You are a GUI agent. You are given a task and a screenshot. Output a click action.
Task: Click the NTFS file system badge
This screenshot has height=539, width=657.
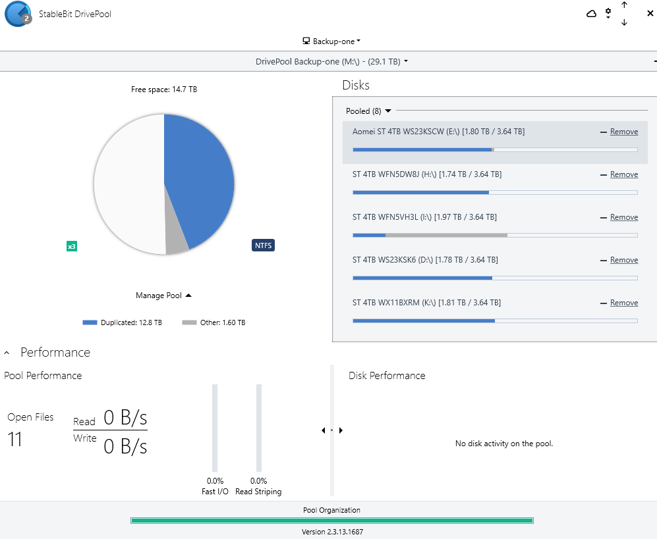[263, 245]
